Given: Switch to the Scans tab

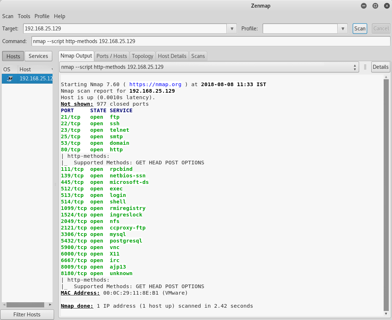Looking at the screenshot, I should point(198,56).
